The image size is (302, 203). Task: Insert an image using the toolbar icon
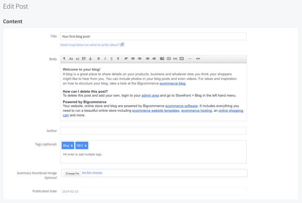[x=162, y=59]
